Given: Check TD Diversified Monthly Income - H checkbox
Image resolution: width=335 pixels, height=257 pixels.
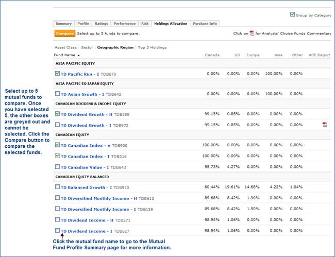Looking at the screenshot, I should click(57, 198).
